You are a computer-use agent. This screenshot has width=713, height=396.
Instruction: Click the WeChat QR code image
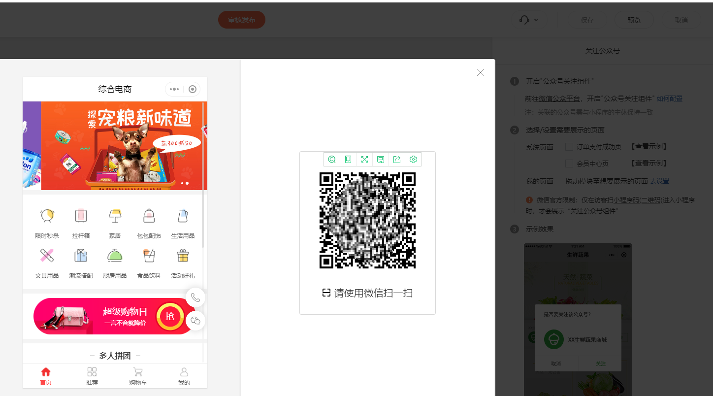[367, 220]
